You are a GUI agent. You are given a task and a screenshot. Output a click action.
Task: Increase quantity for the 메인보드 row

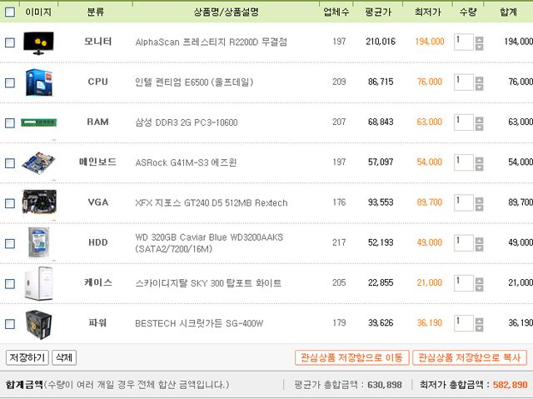click(x=480, y=160)
